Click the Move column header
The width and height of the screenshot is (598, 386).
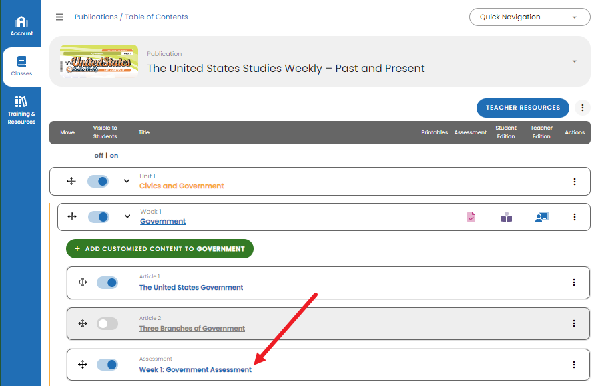67,132
